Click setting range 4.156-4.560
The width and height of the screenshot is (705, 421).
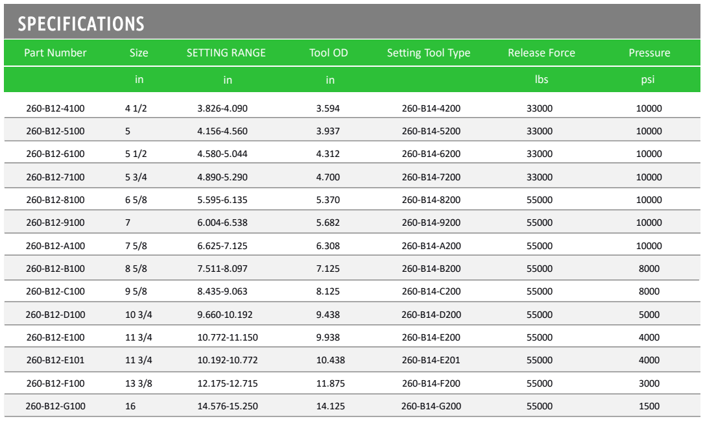click(x=222, y=131)
